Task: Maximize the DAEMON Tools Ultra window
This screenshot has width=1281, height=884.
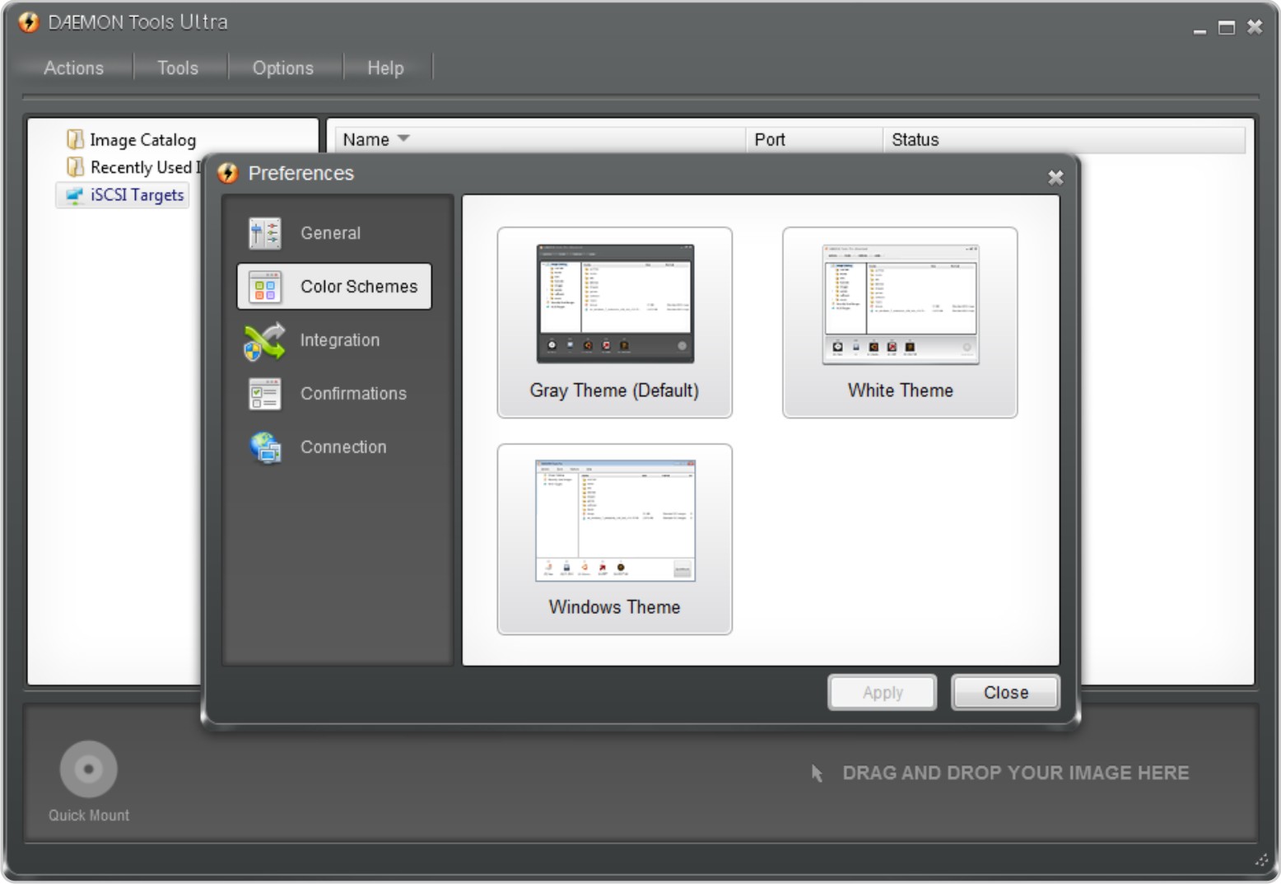Action: coord(1227,28)
